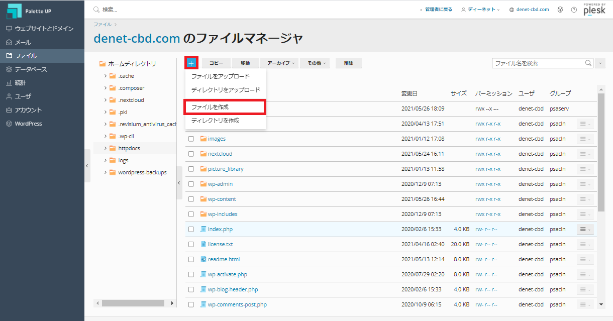
Task: Sort by 変更日 column header
Action: pyautogui.click(x=409, y=93)
